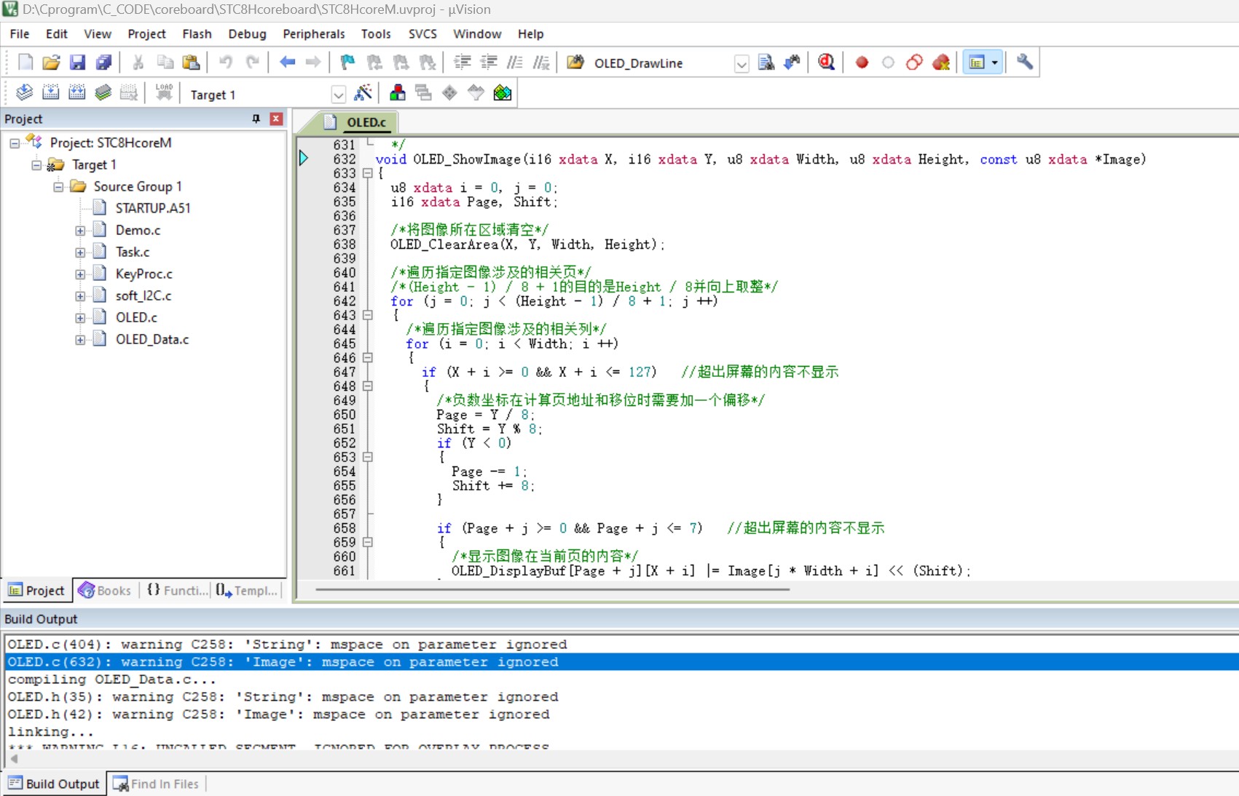Redo the last edit
Screen dimensions: 1239x796
252,63
